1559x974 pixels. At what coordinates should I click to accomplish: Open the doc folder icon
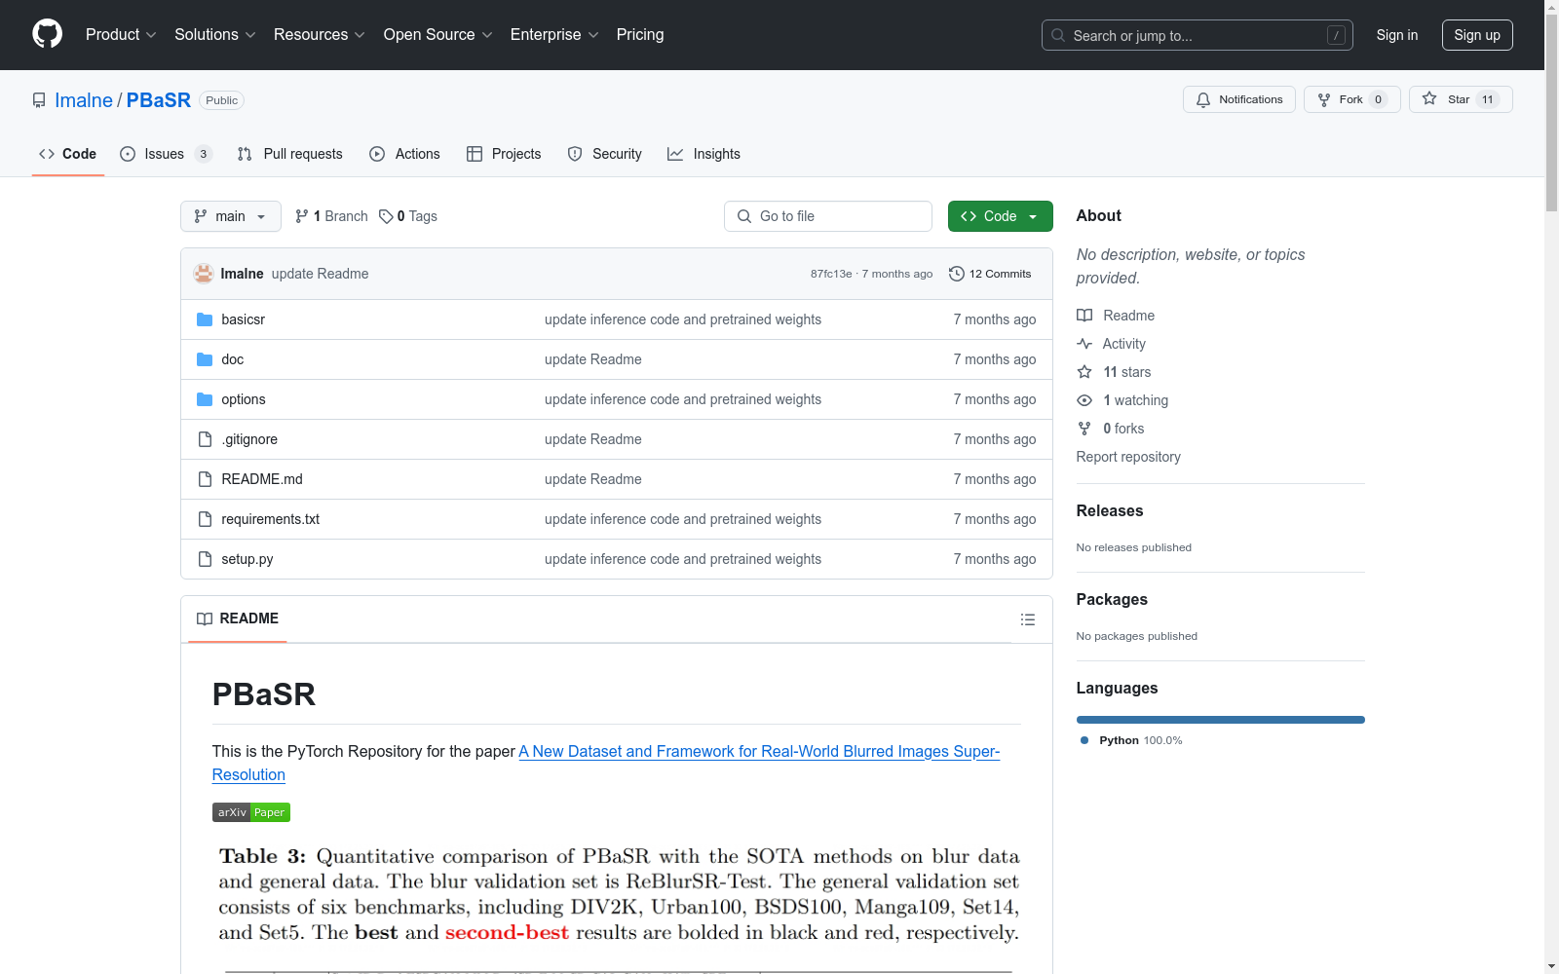coord(205,359)
